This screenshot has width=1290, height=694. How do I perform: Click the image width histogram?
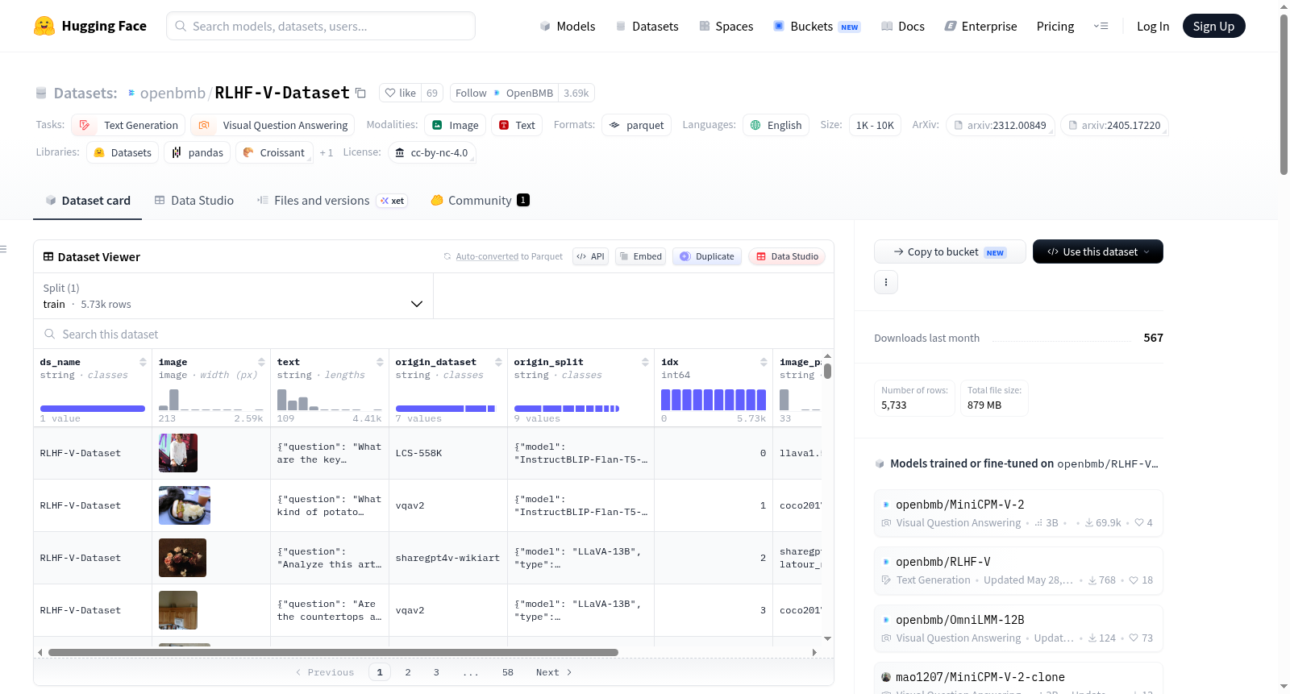click(211, 400)
